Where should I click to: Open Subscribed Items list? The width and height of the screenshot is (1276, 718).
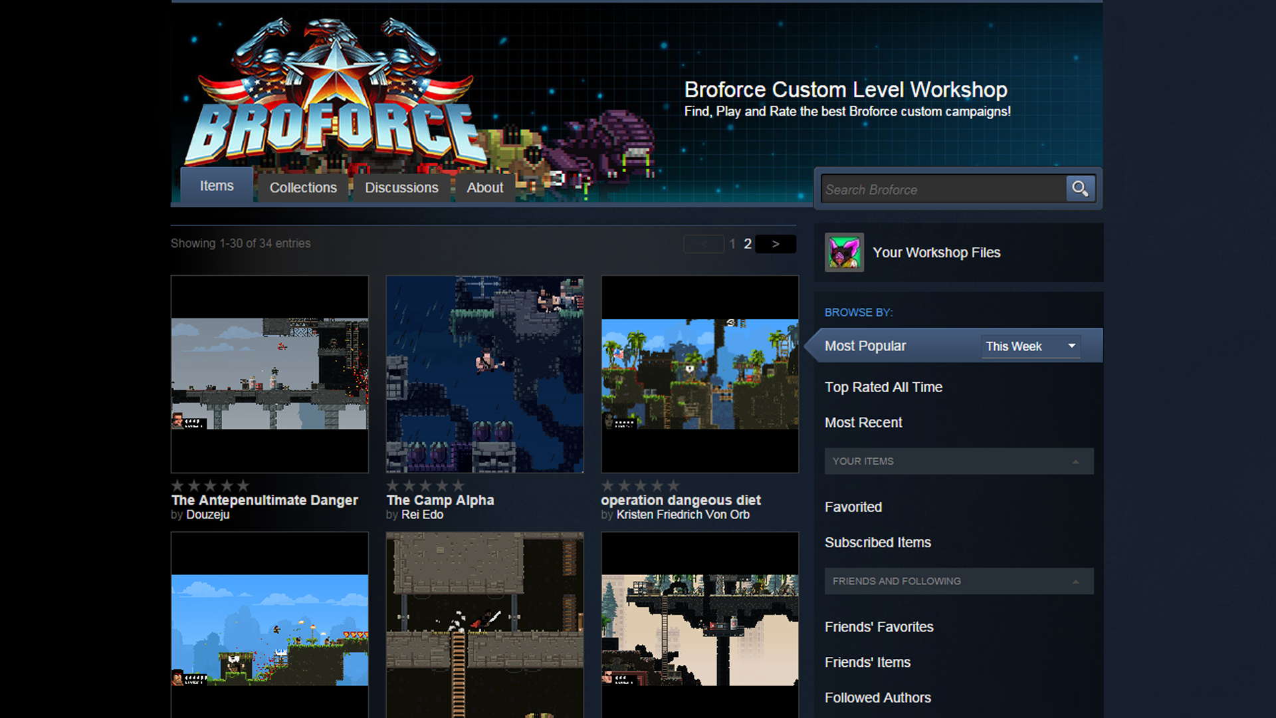click(877, 542)
